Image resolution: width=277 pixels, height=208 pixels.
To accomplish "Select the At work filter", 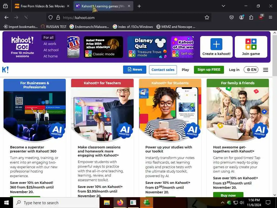I will (x=50, y=44).
